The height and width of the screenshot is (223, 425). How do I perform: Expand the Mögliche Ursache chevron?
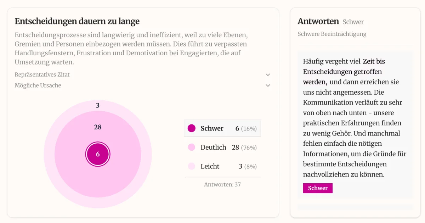(268, 85)
